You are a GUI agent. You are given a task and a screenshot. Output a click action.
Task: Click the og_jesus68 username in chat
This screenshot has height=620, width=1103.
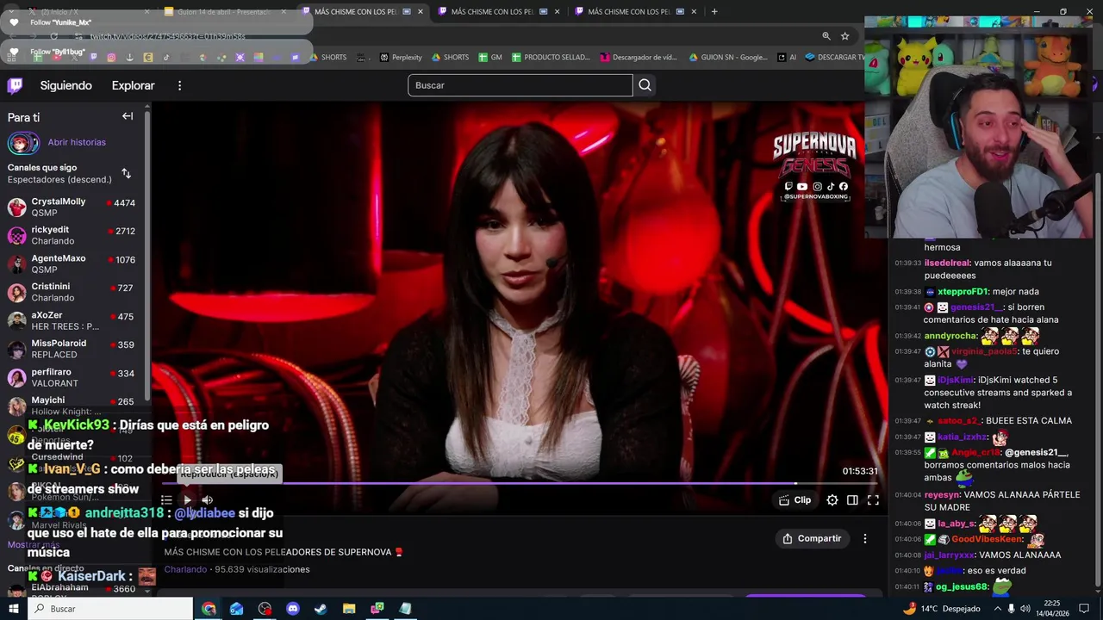click(961, 587)
